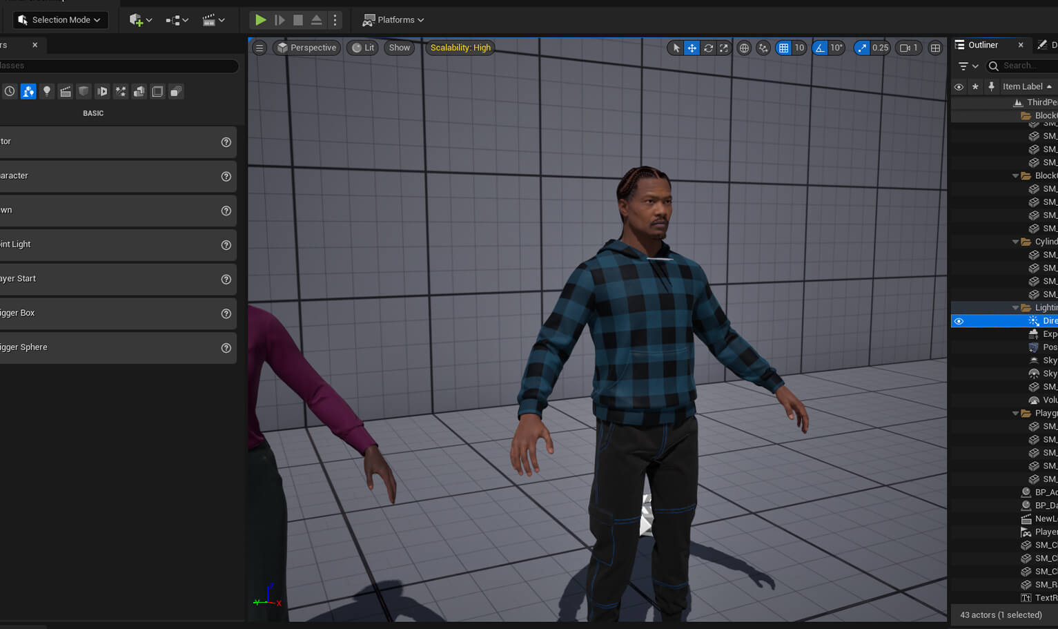The image size is (1058, 629).
Task: Click the viewport layout grid icon
Action: click(935, 48)
